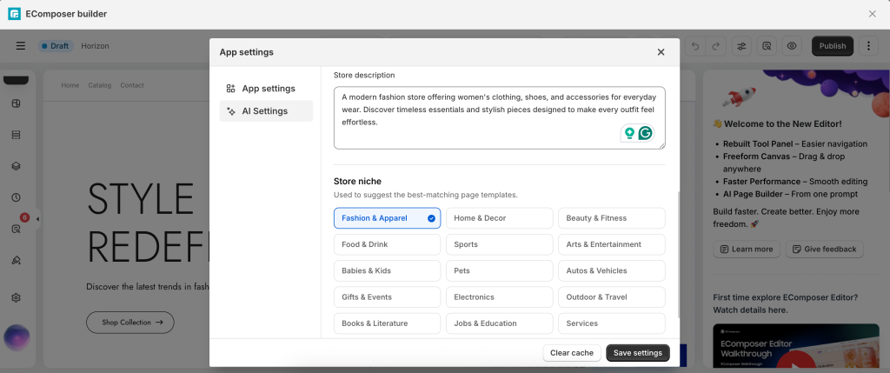Viewport: 890px width, 373px height.
Task: Click the purple AI orb in sidebar
Action: [17, 338]
